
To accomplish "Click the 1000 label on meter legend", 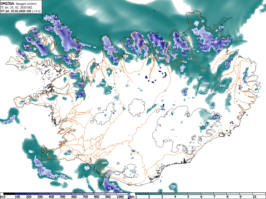I will pyautogui.click(x=120, y=197).
